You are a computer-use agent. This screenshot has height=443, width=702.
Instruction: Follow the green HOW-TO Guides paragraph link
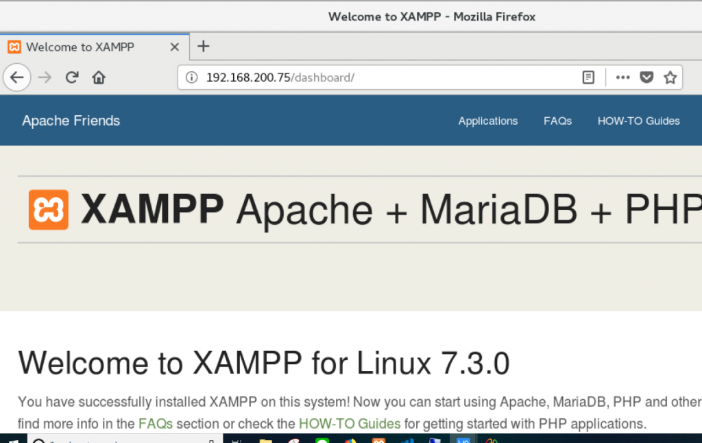[x=350, y=424]
